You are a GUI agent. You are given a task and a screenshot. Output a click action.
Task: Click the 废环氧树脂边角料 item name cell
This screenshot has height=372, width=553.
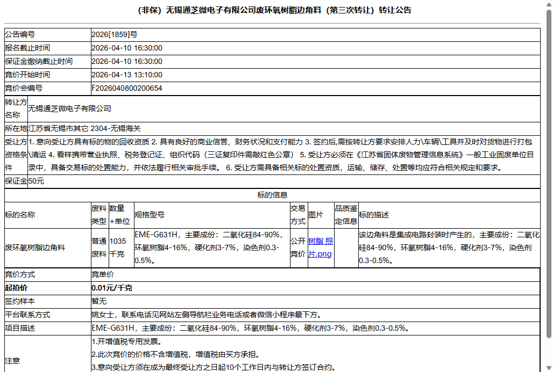pos(48,248)
